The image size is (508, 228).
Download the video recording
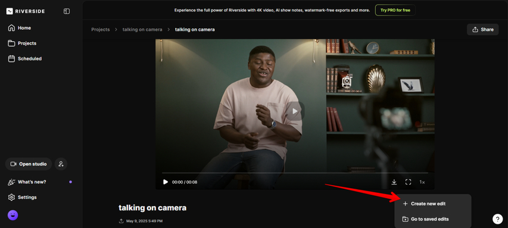394,182
